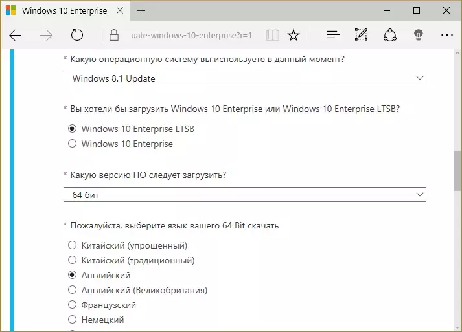The height and width of the screenshot is (332, 462).
Task: Open Reading view book icon
Action: [273, 36]
